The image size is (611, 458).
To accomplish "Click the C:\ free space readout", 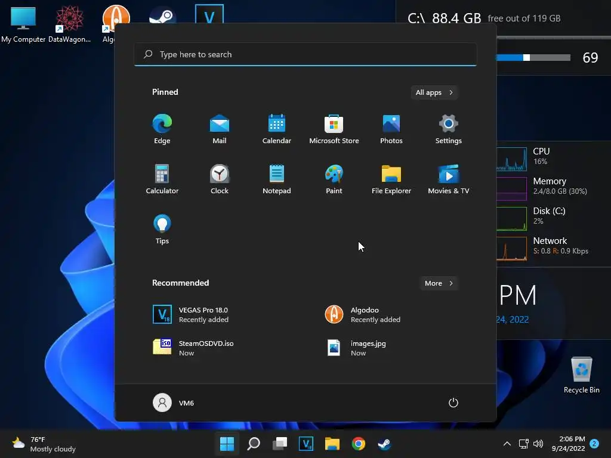I will (484, 18).
